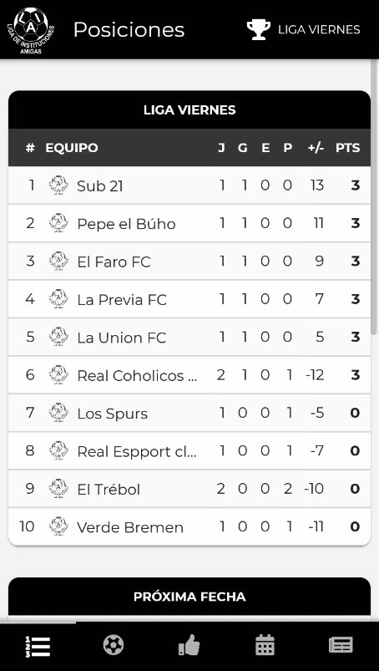The height and width of the screenshot is (671, 379).
Task: Tap the trophy icon in the header
Action: pos(259,29)
